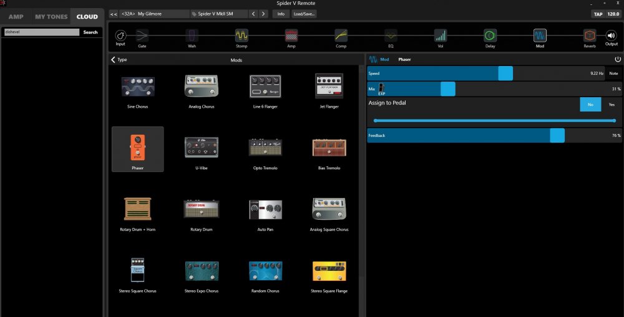The image size is (624, 317).
Task: Click the cloud search text field
Action: 42,32
